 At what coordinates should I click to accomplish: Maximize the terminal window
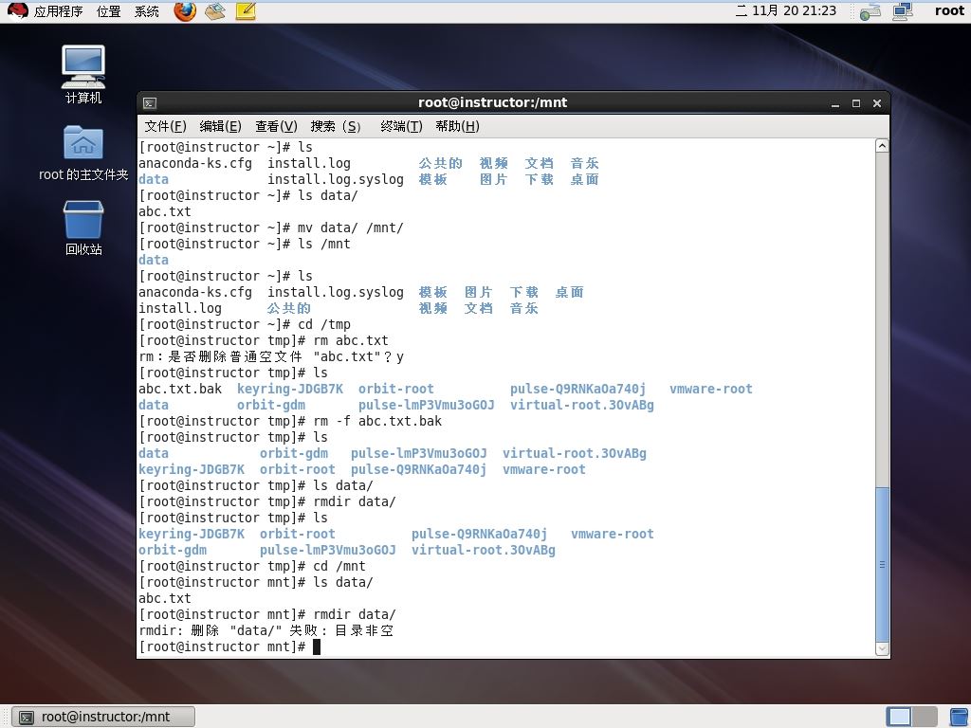coord(856,103)
